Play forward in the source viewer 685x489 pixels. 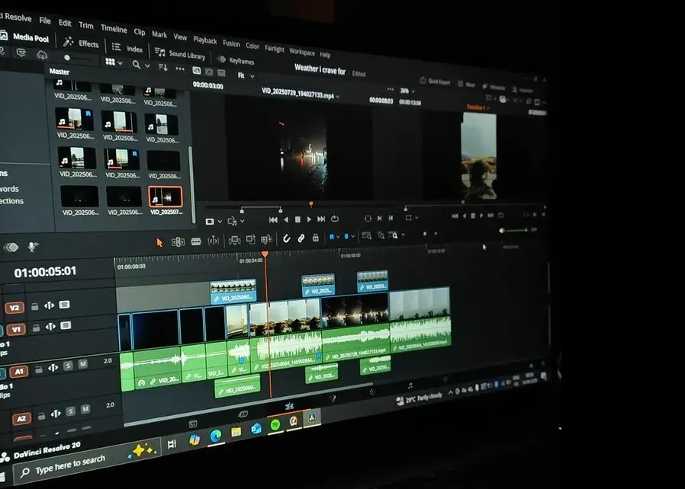(x=309, y=219)
